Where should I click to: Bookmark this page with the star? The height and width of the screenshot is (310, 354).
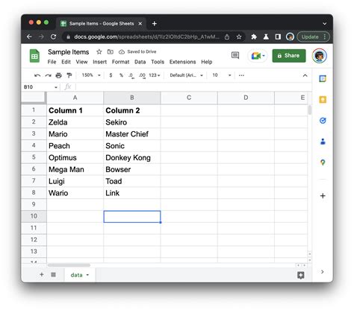click(x=239, y=37)
